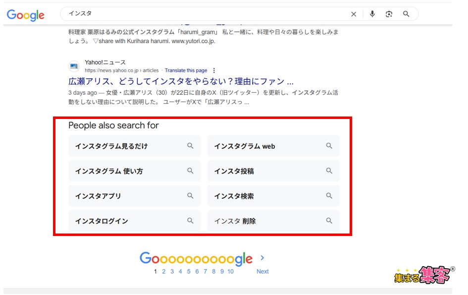Open Google Lens image search icon
This screenshot has height=295, width=468.
[x=389, y=14]
